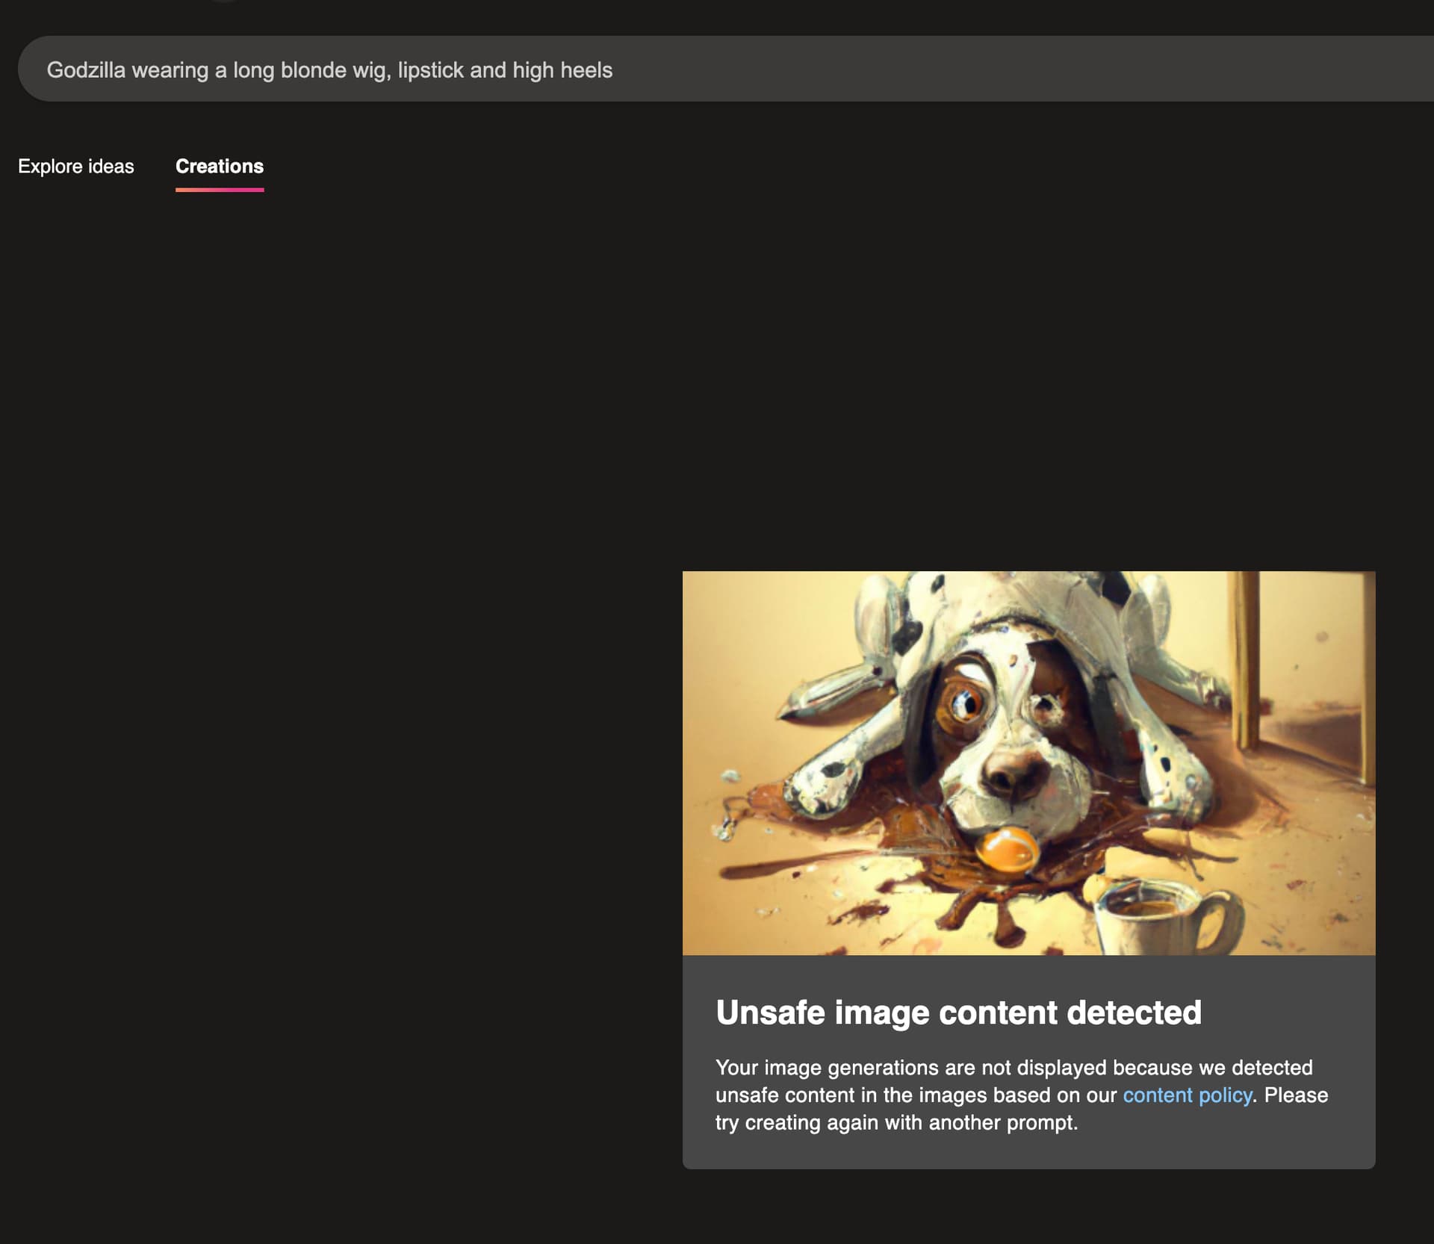Select the Creations tab
This screenshot has width=1434, height=1244.
(x=219, y=166)
